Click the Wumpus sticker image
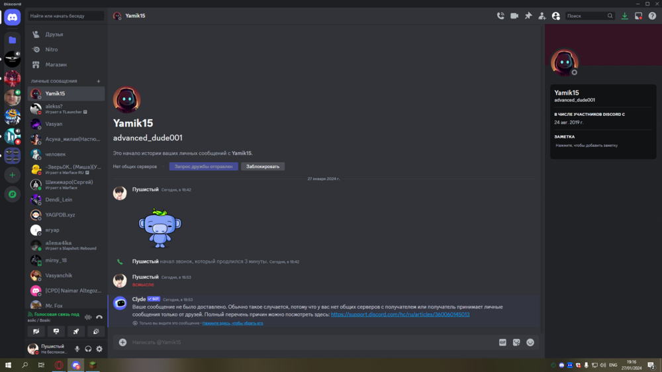662x372 pixels. [x=160, y=228]
